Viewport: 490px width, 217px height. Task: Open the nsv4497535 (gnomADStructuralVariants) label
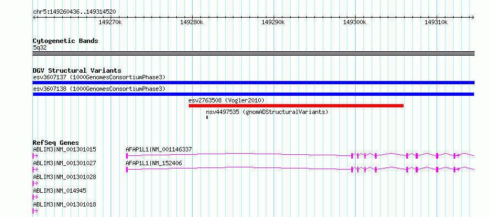(267, 112)
